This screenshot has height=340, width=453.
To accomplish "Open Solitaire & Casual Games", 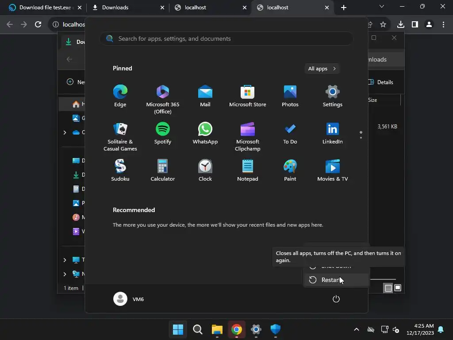I will pyautogui.click(x=120, y=137).
